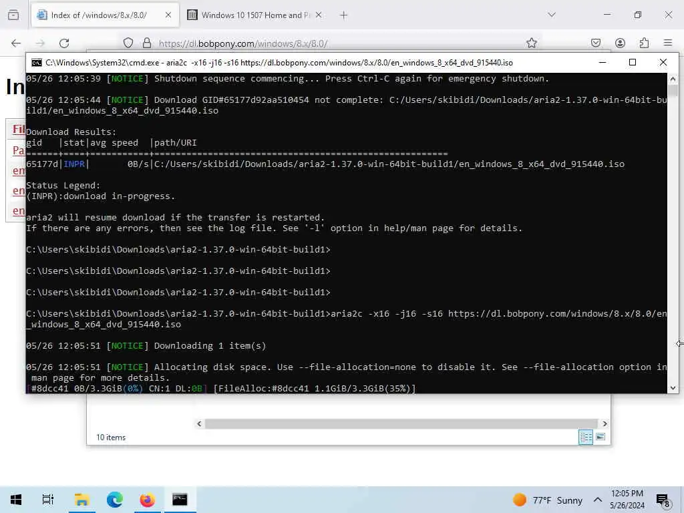684x513 pixels.
Task: Open Firefox application hamburger menu
Action: coord(668,43)
